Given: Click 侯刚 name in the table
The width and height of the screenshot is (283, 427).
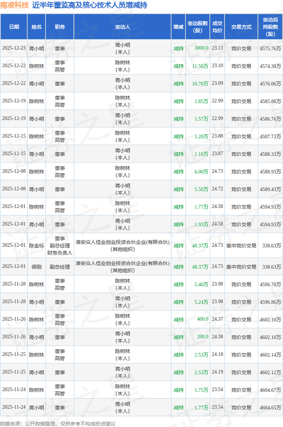Looking at the screenshot, I should pyautogui.click(x=36, y=267).
